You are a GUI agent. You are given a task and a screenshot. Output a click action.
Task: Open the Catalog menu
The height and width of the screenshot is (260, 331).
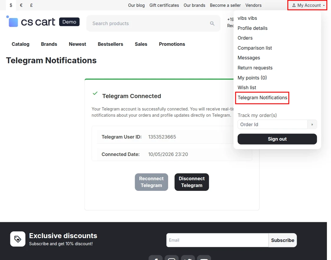pyautogui.click(x=20, y=44)
